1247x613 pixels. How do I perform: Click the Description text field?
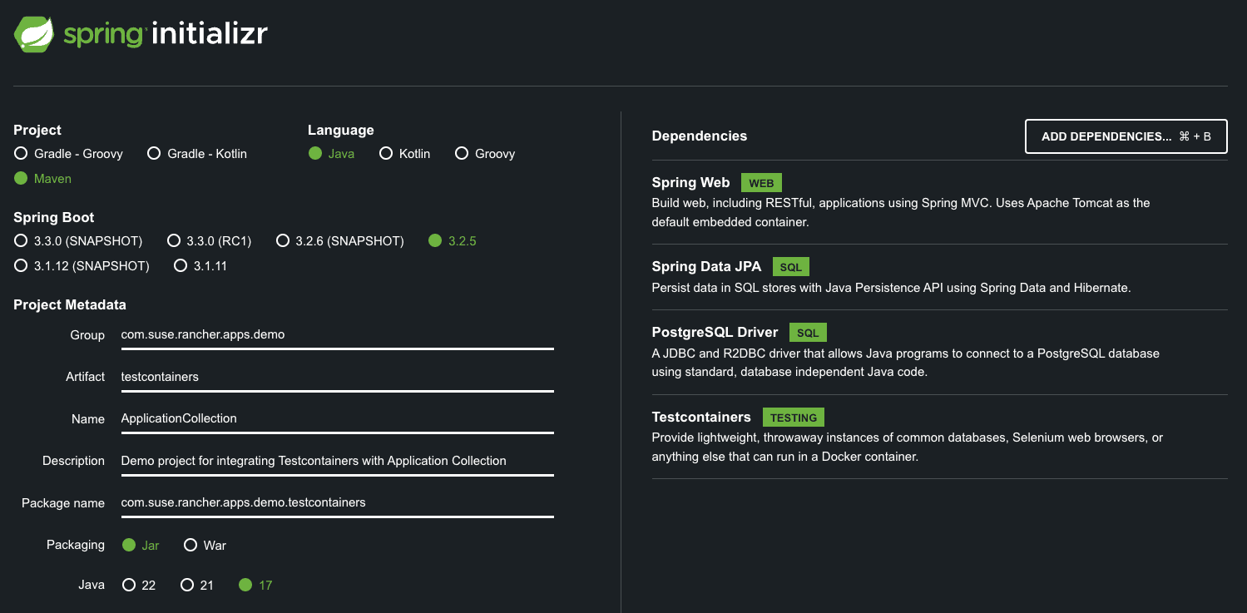(x=337, y=461)
